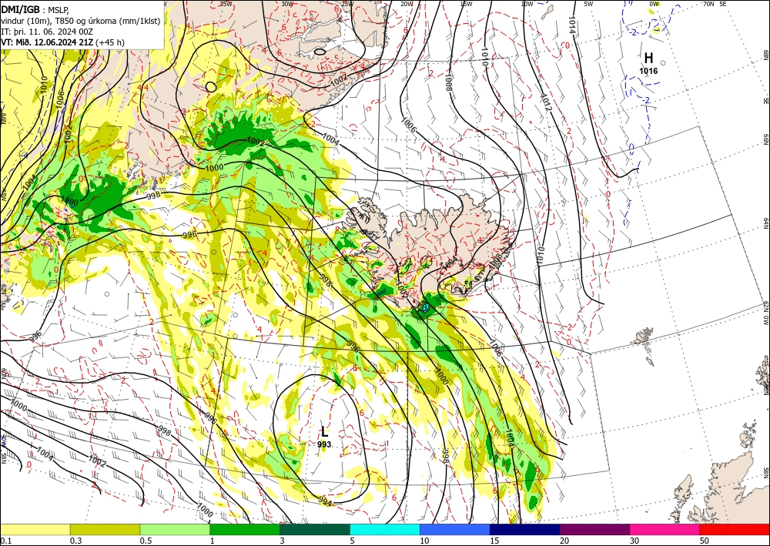Click the 'L' low pressure marker

[325, 432]
